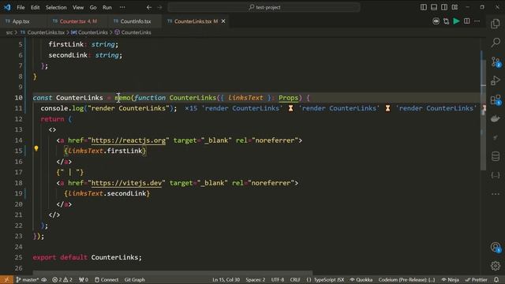Viewport: 505px width, 284px height.
Task: Split the editor right
Action: tap(466, 21)
